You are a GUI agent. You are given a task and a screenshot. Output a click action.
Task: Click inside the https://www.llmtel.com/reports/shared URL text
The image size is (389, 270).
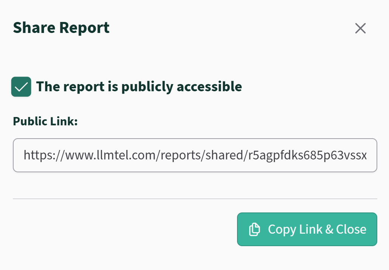click(x=151, y=155)
